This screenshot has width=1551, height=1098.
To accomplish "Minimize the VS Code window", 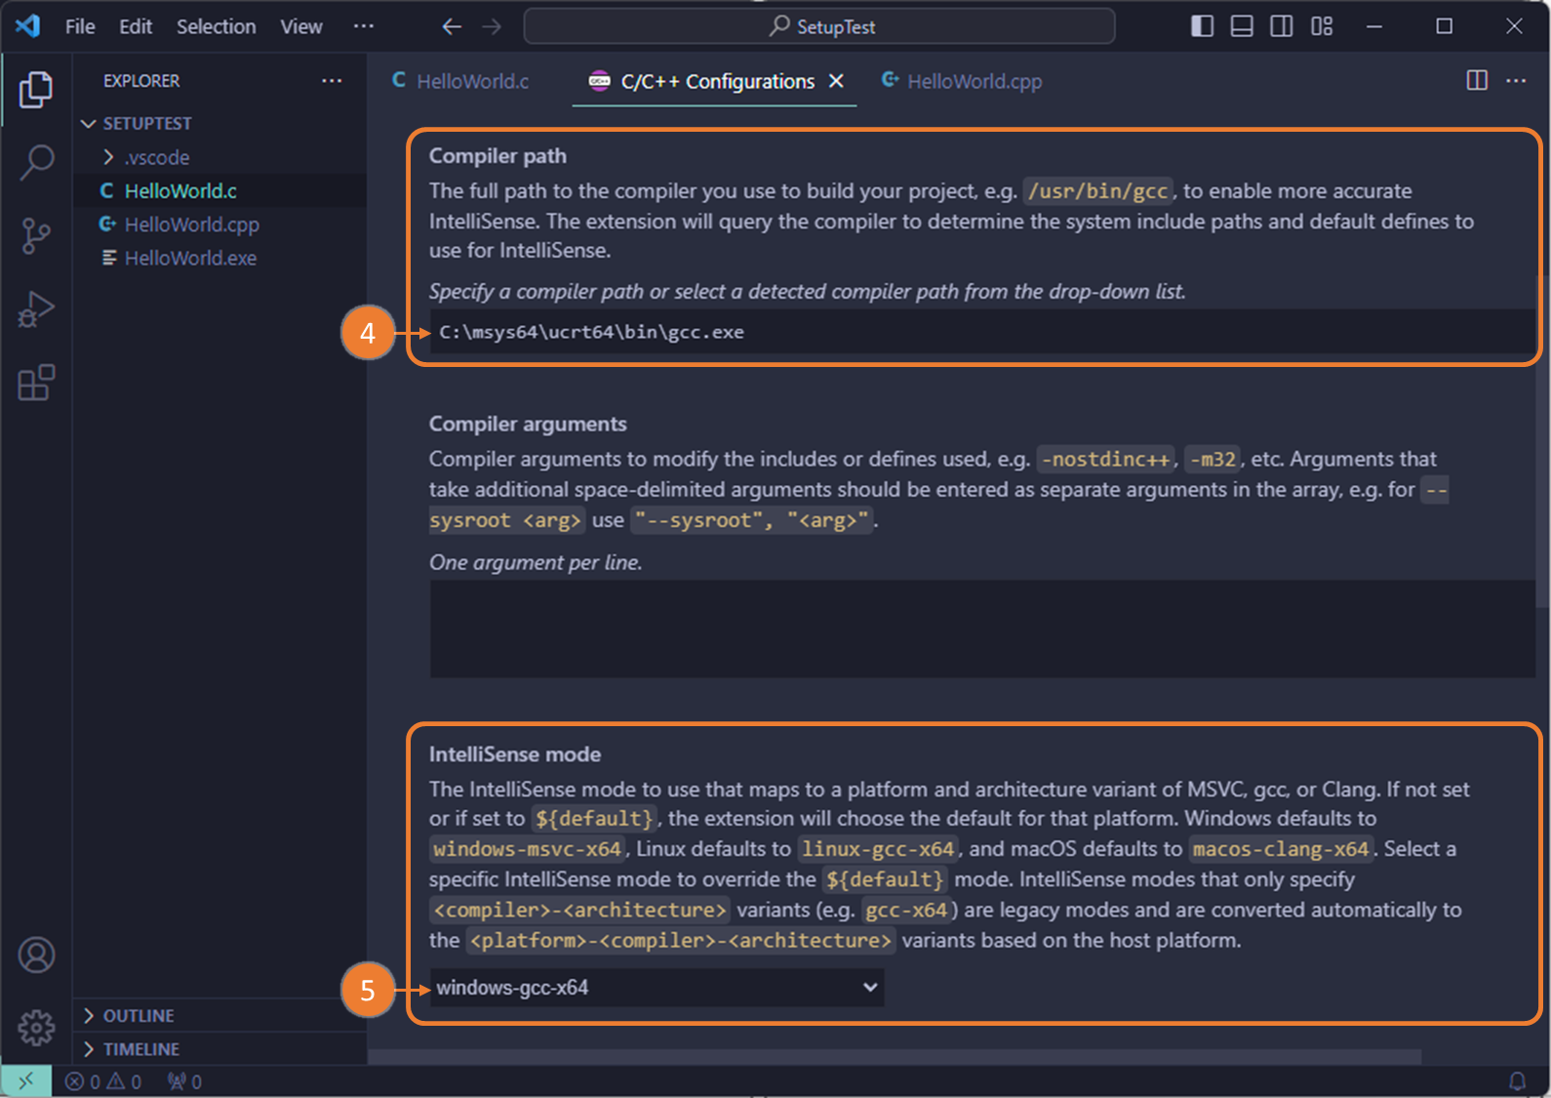I will tap(1374, 26).
